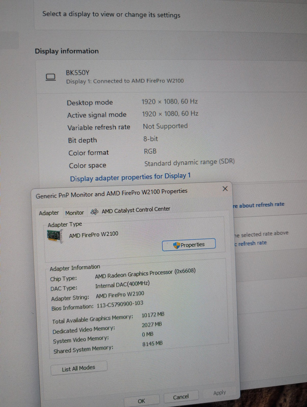This screenshot has height=407, width=307.
Task: Click the Adapter Type name AMD FirePro W2100
Action: click(94, 235)
